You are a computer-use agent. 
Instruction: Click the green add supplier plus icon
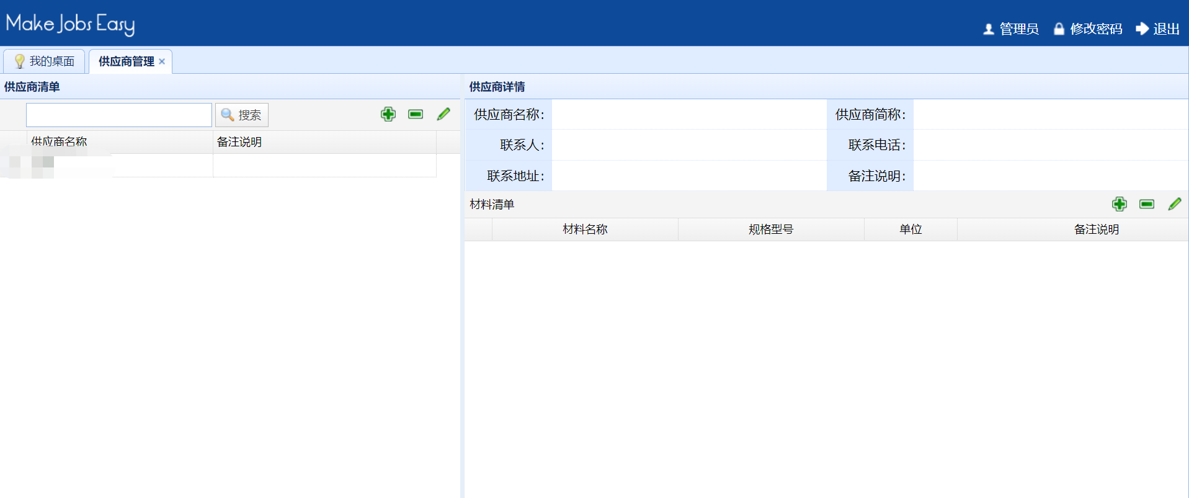click(388, 114)
